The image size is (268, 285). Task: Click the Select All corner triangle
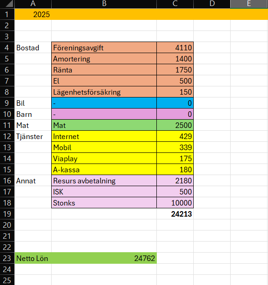pos(7,4)
